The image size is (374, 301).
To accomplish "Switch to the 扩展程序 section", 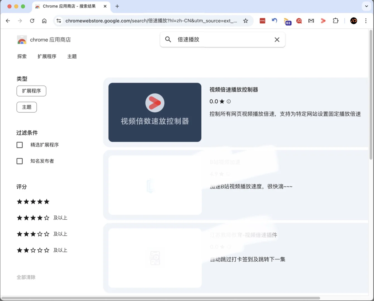I will coord(47,56).
